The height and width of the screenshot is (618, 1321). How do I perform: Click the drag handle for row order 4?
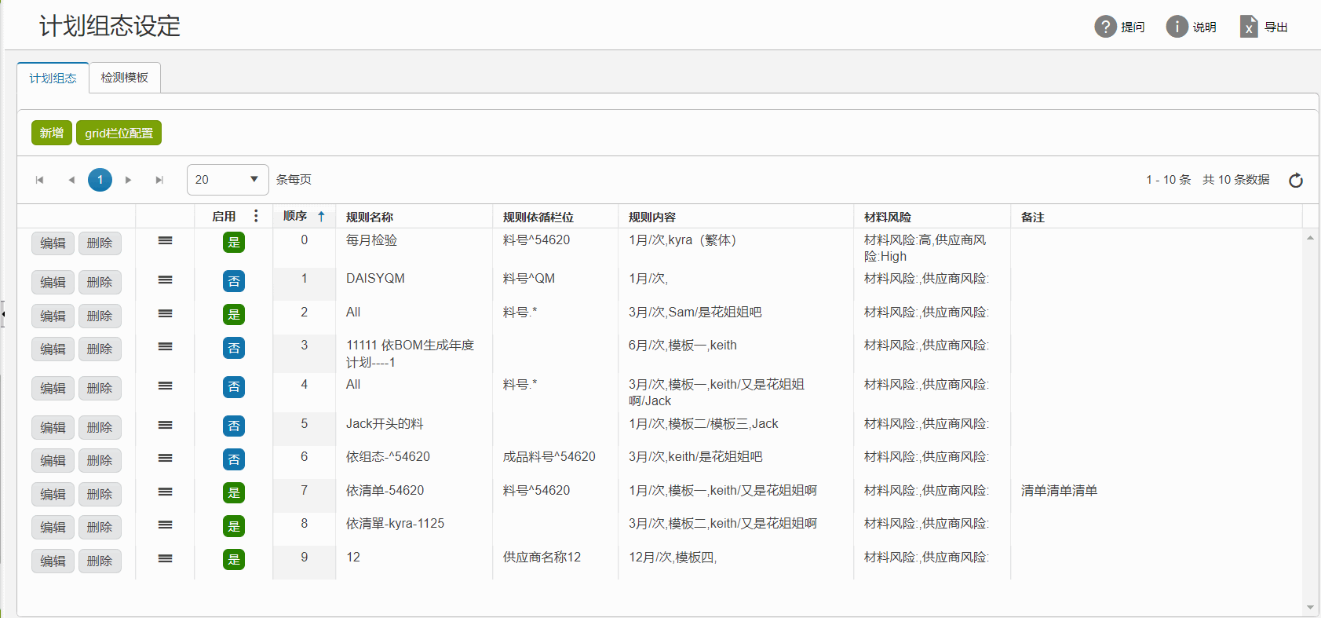165,386
